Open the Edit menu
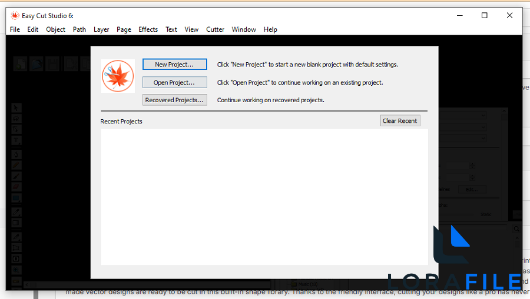530x299 pixels. coord(33,29)
